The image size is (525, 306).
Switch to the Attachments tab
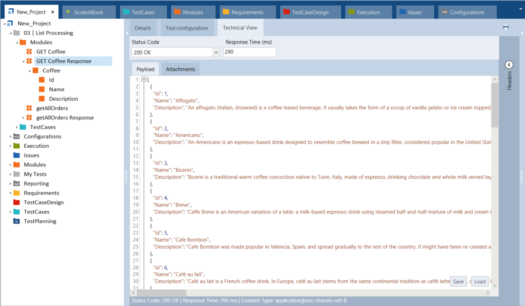coord(180,69)
